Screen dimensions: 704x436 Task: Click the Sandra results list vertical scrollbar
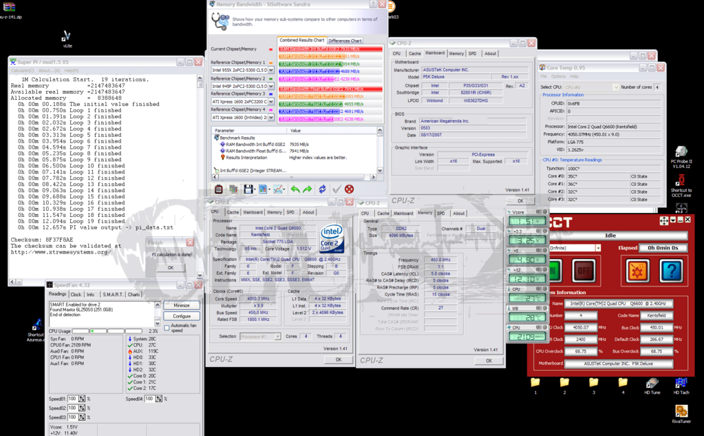pyautogui.click(x=380, y=150)
